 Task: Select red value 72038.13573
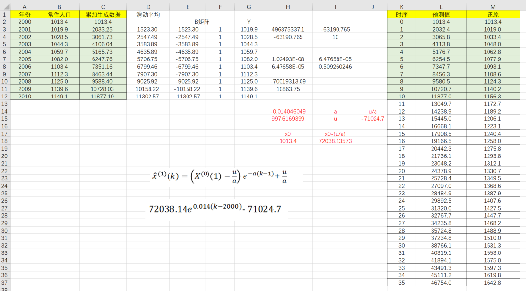tap(335, 141)
